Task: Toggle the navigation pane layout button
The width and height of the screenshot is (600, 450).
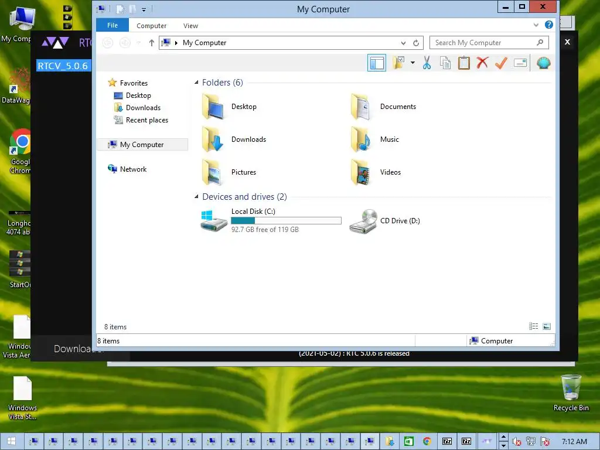Action: [x=377, y=63]
